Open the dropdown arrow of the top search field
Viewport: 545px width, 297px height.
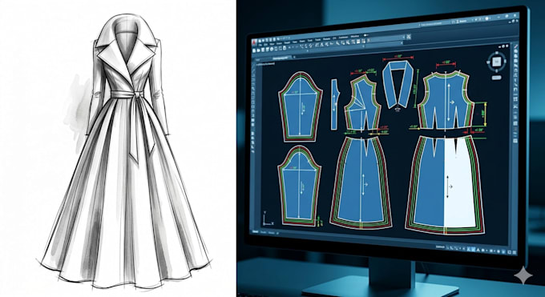pyautogui.click(x=403, y=37)
